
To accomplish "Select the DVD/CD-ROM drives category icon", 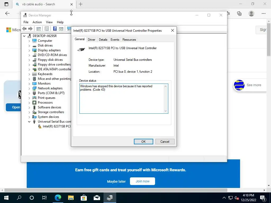I will pyautogui.click(x=34, y=55).
